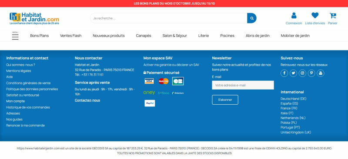Click the Tél. +33 1 76 31 11 61 text

[89, 75]
